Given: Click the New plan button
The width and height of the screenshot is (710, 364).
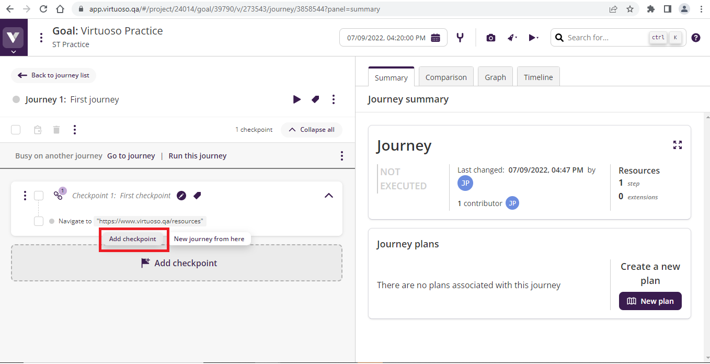Looking at the screenshot, I should 650,301.
